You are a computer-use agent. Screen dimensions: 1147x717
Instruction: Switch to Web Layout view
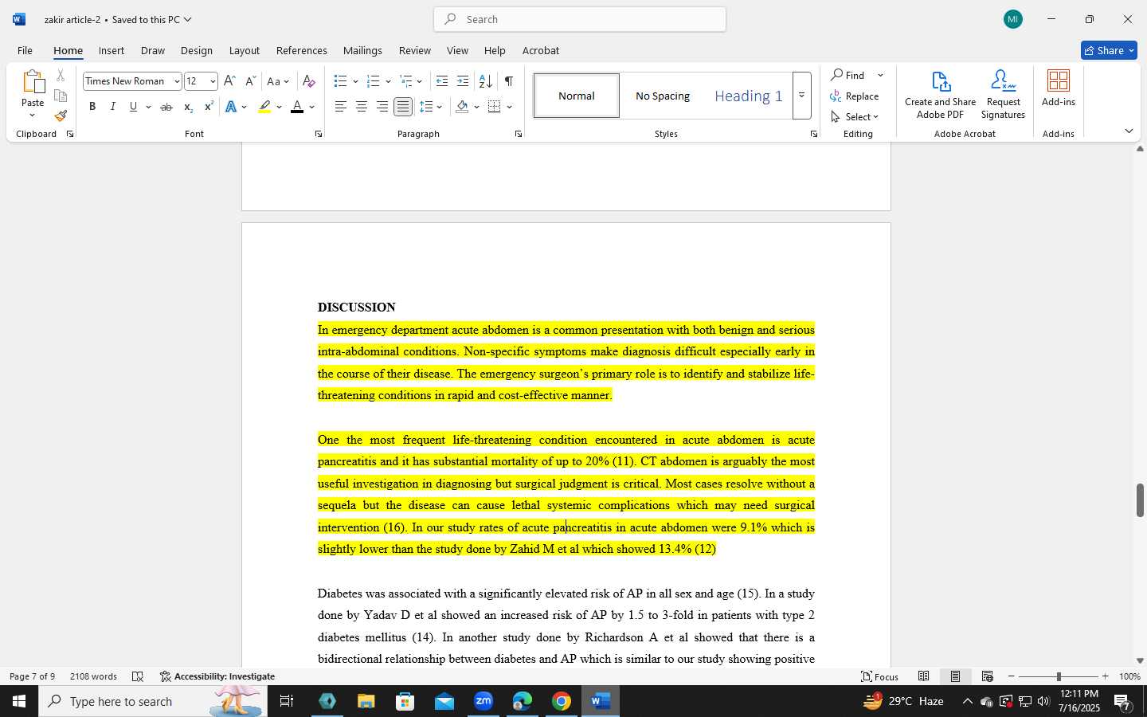coord(987,676)
